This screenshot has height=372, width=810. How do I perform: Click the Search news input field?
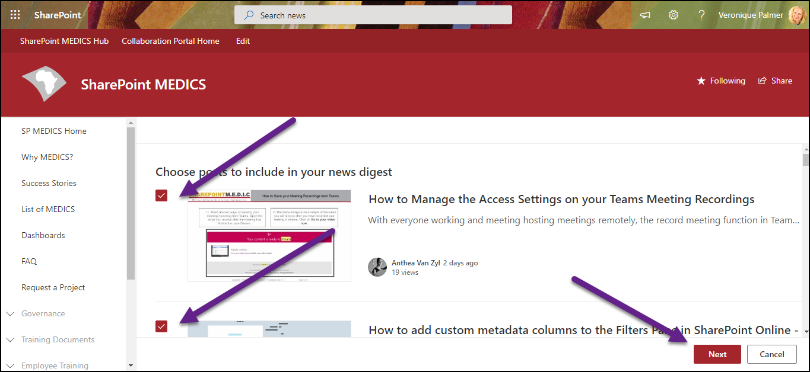373,14
